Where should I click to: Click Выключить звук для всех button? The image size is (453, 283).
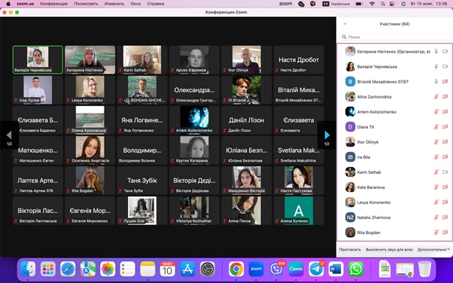tap(389, 249)
